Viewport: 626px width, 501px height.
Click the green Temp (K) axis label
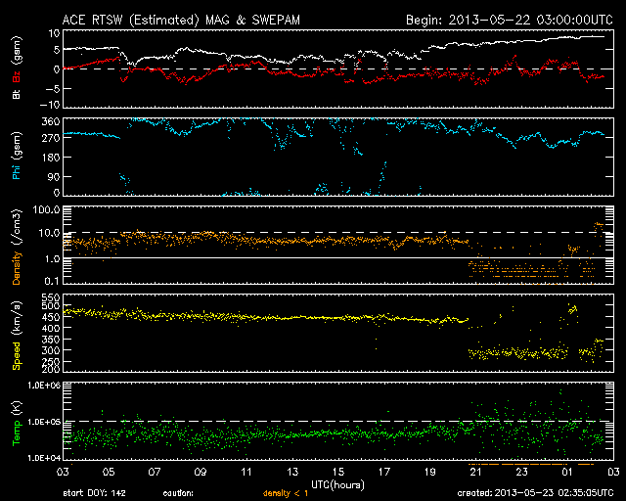coord(16,418)
